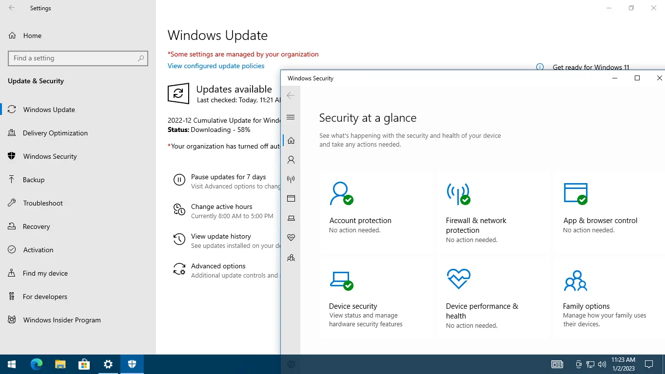Open File Explorer from taskbar
The image size is (665, 374).
pos(60,364)
